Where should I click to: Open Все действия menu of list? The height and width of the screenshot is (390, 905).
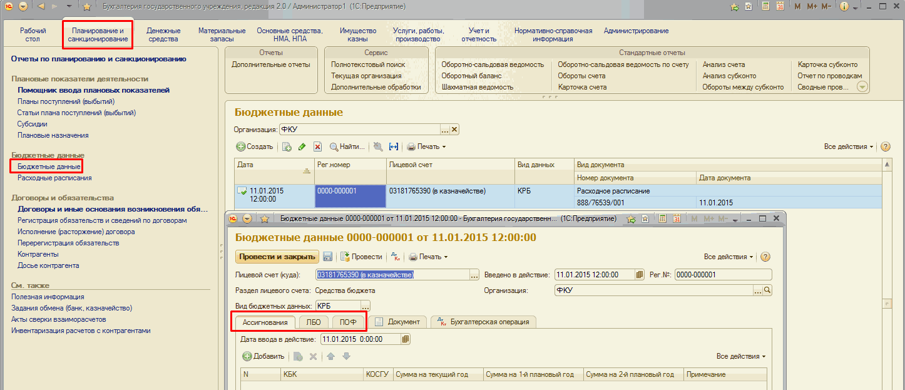(x=849, y=146)
